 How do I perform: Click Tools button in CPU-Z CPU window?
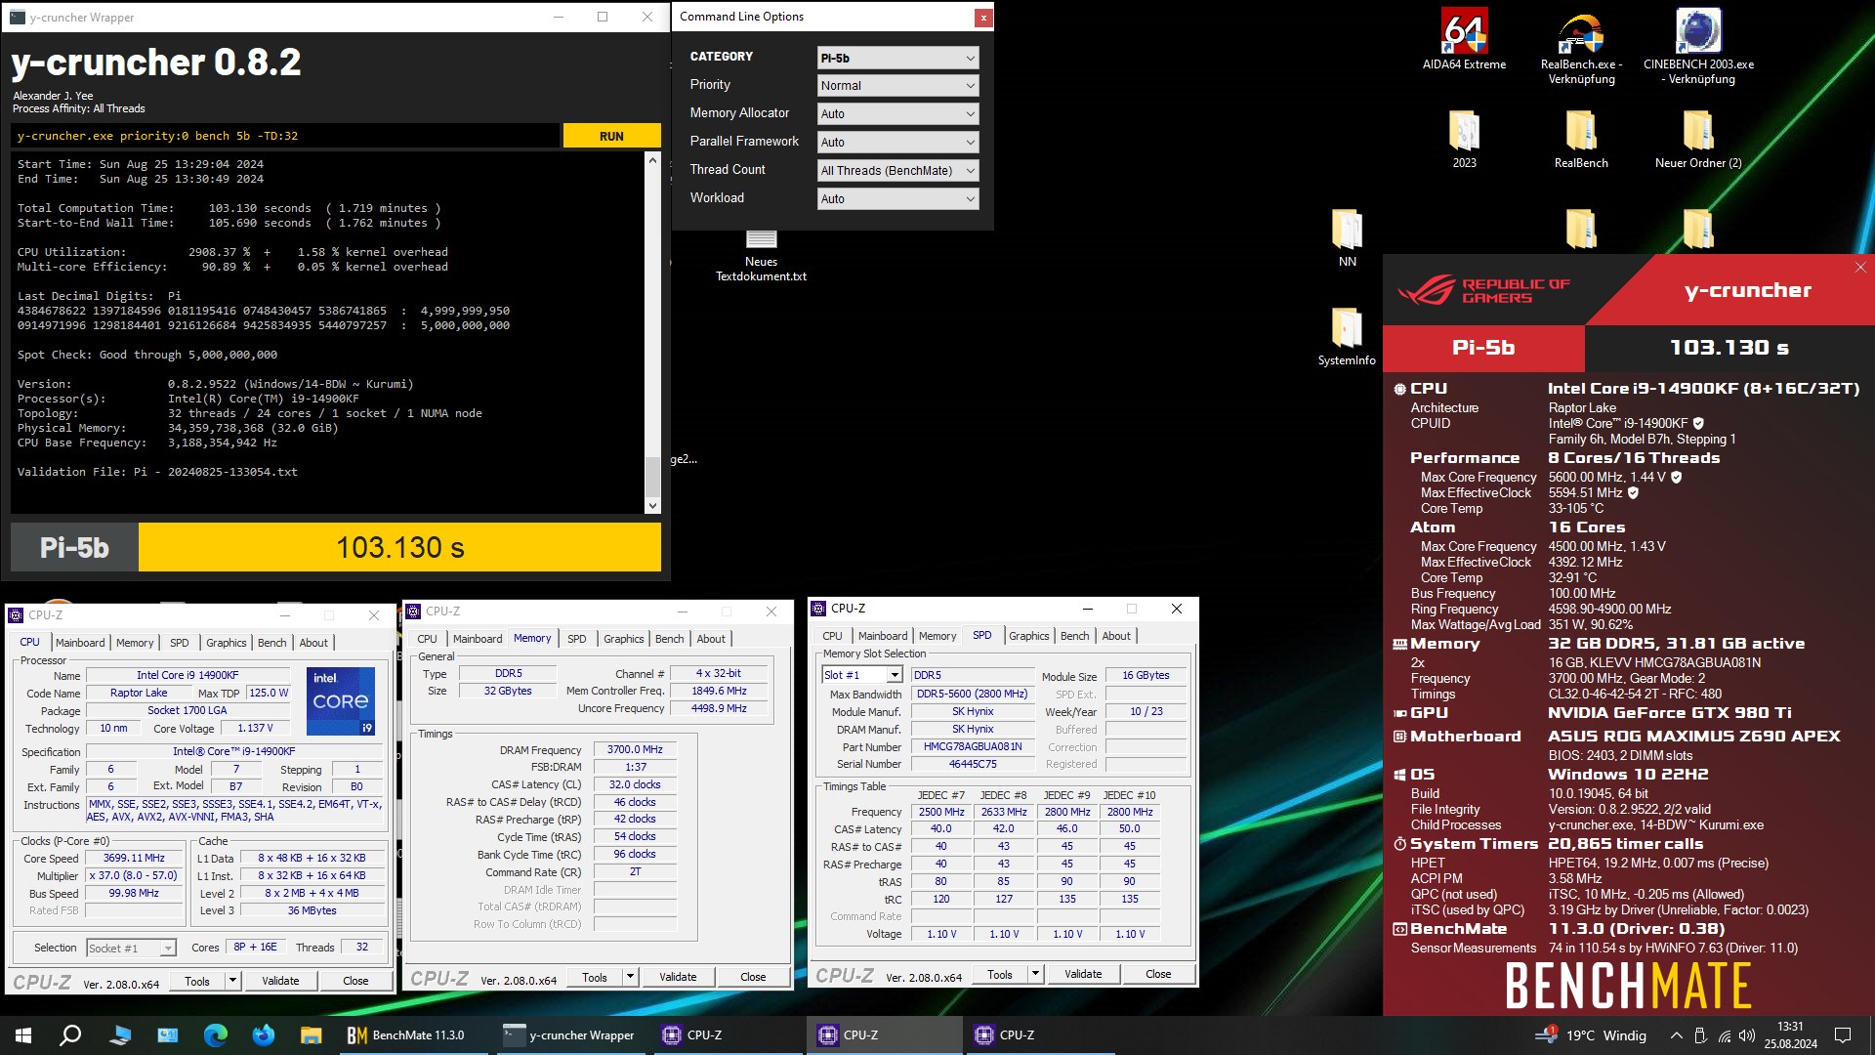click(197, 981)
